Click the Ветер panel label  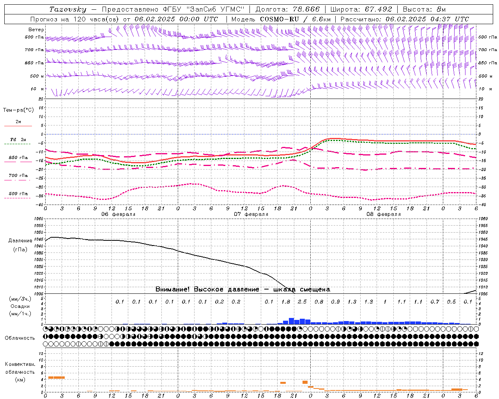tap(36, 30)
